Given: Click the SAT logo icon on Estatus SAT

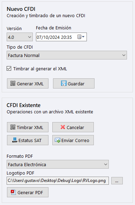Looking at the screenshot, I should coord(15,140).
